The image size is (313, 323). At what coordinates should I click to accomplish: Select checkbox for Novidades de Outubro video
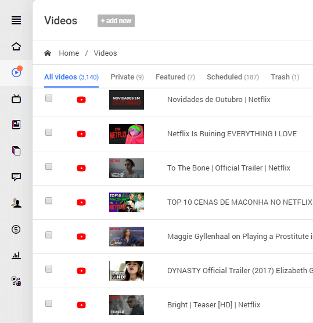click(x=49, y=98)
